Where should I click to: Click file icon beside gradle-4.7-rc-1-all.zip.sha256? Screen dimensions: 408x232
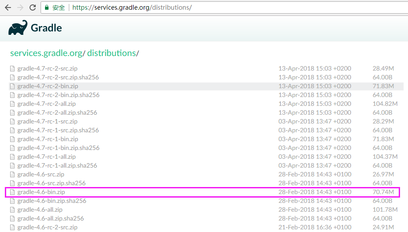[12, 166]
